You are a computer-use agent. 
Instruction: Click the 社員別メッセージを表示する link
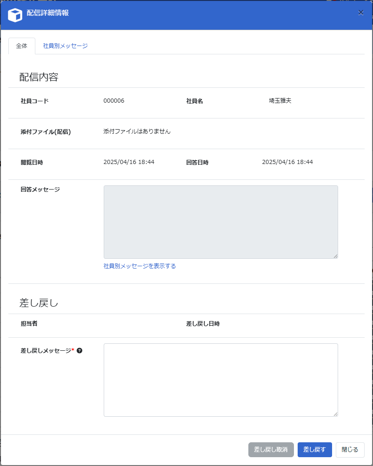tap(140, 266)
